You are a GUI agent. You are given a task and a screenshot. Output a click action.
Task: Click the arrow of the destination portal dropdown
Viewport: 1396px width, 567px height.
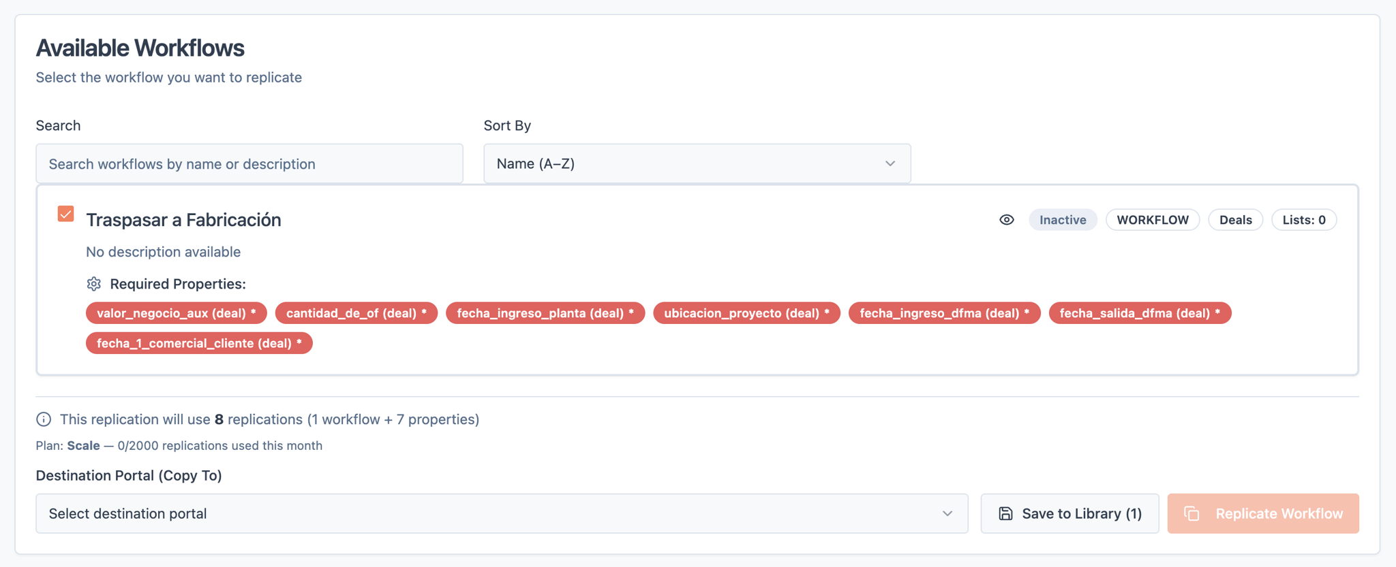[947, 513]
